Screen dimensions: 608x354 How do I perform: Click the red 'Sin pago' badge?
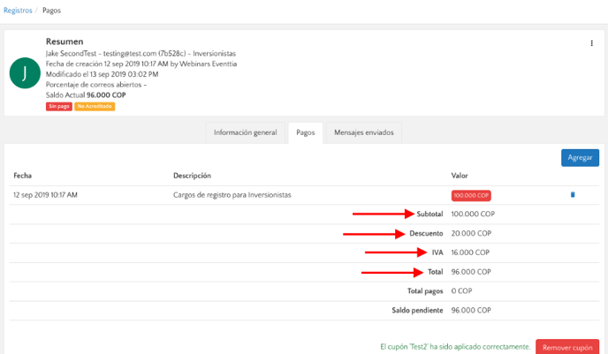click(59, 107)
